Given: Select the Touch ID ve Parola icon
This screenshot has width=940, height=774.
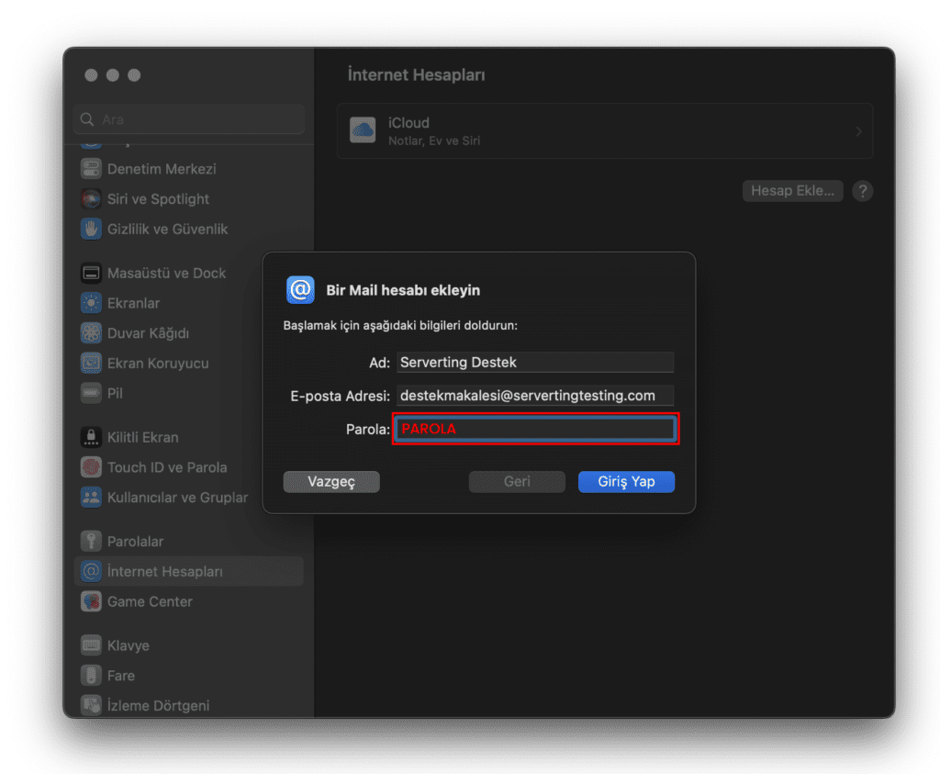Looking at the screenshot, I should point(91,467).
